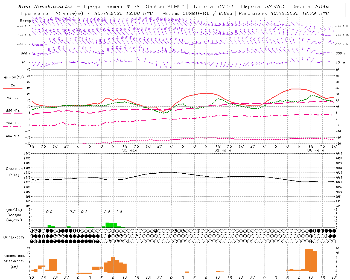This screenshot has width=350, height=280.
Task: Click the 2м temperature legend entry
Action: click(13, 86)
